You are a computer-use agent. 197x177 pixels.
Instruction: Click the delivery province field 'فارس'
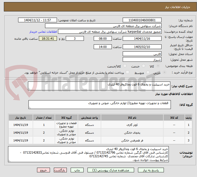[142, 54]
